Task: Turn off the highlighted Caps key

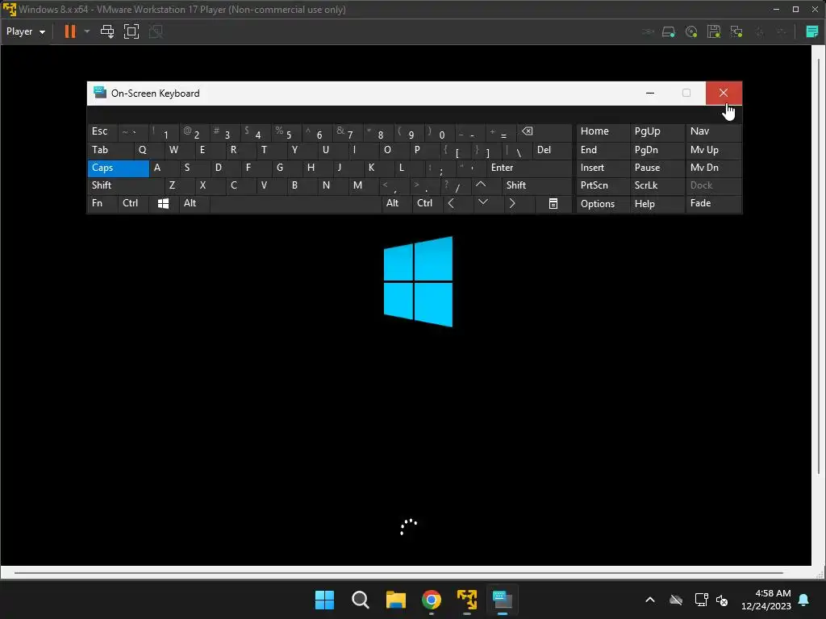Action: coord(118,168)
